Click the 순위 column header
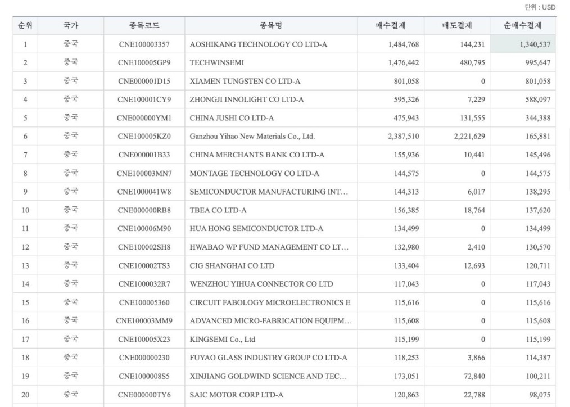 point(25,25)
